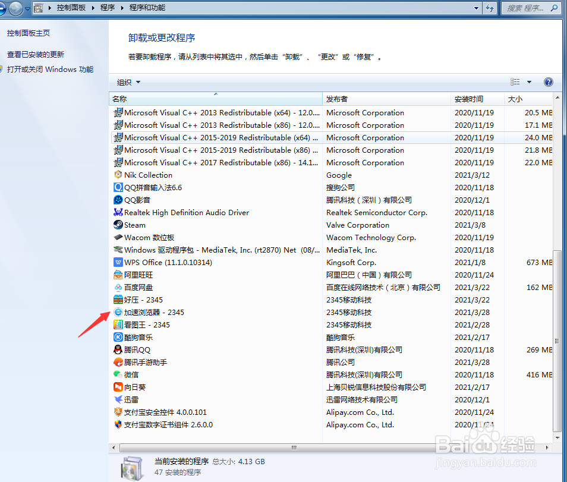The width and height of the screenshot is (567, 482).
Task: Open the help question mark icon
Action: tap(548, 82)
